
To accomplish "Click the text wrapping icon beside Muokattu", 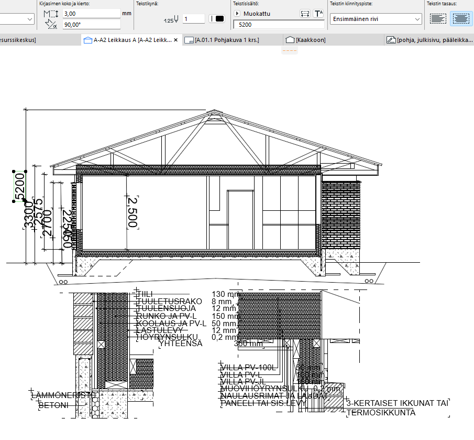I will coord(305,14).
